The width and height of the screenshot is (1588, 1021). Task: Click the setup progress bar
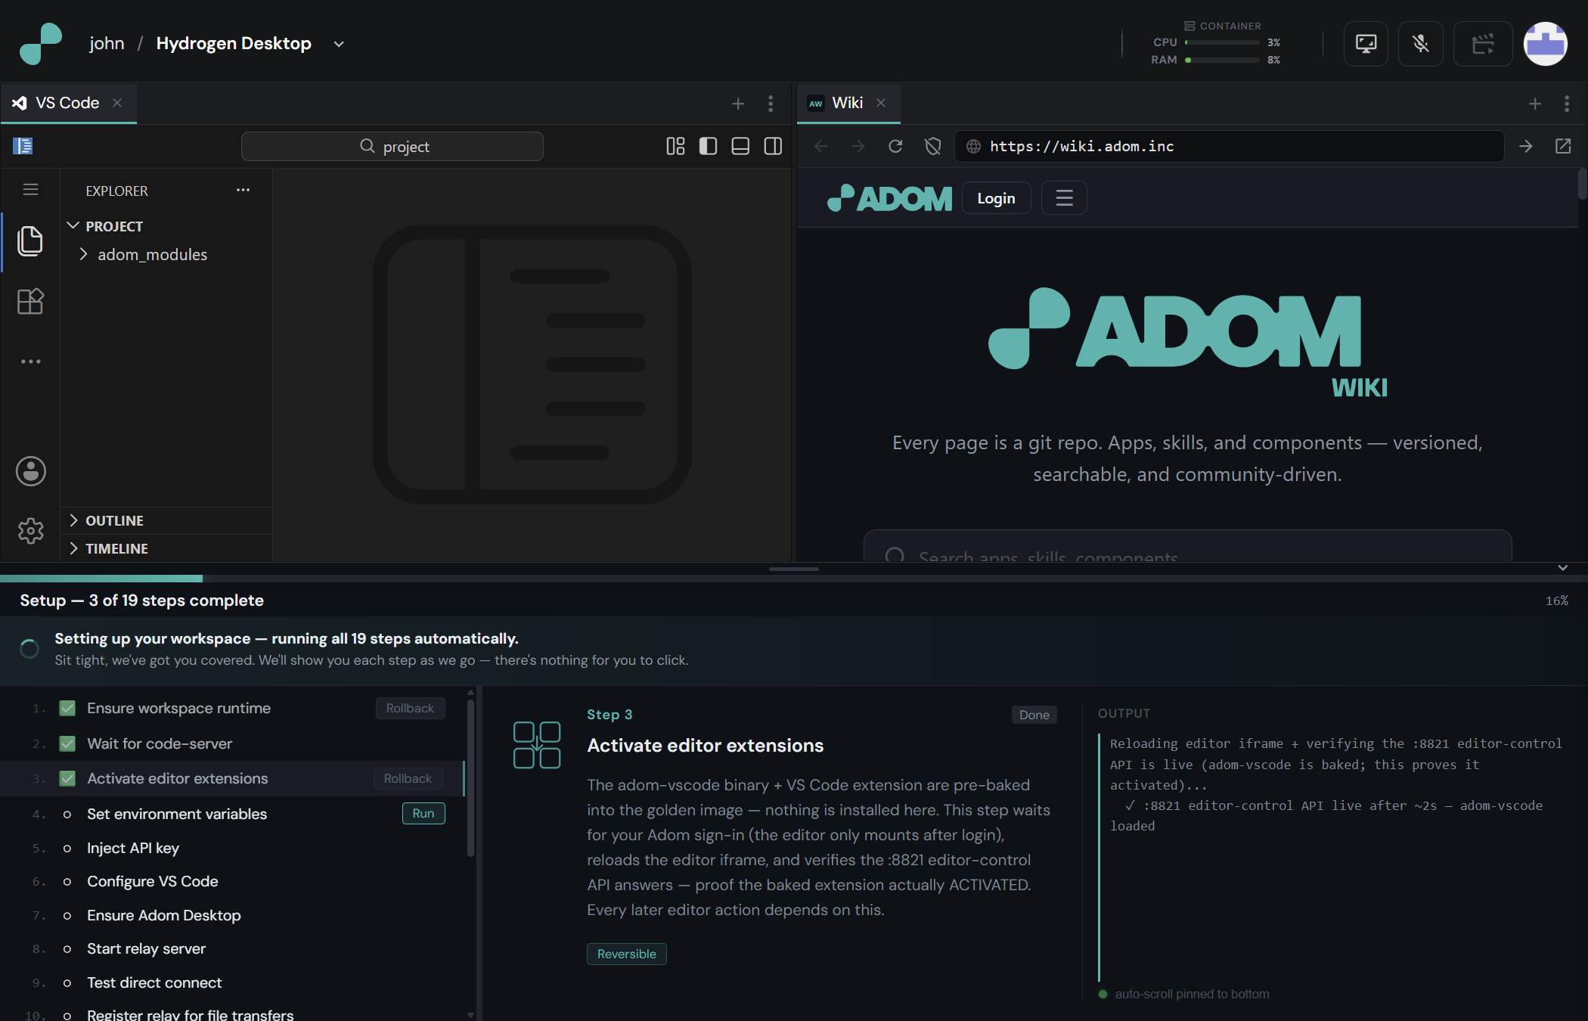tap(794, 579)
